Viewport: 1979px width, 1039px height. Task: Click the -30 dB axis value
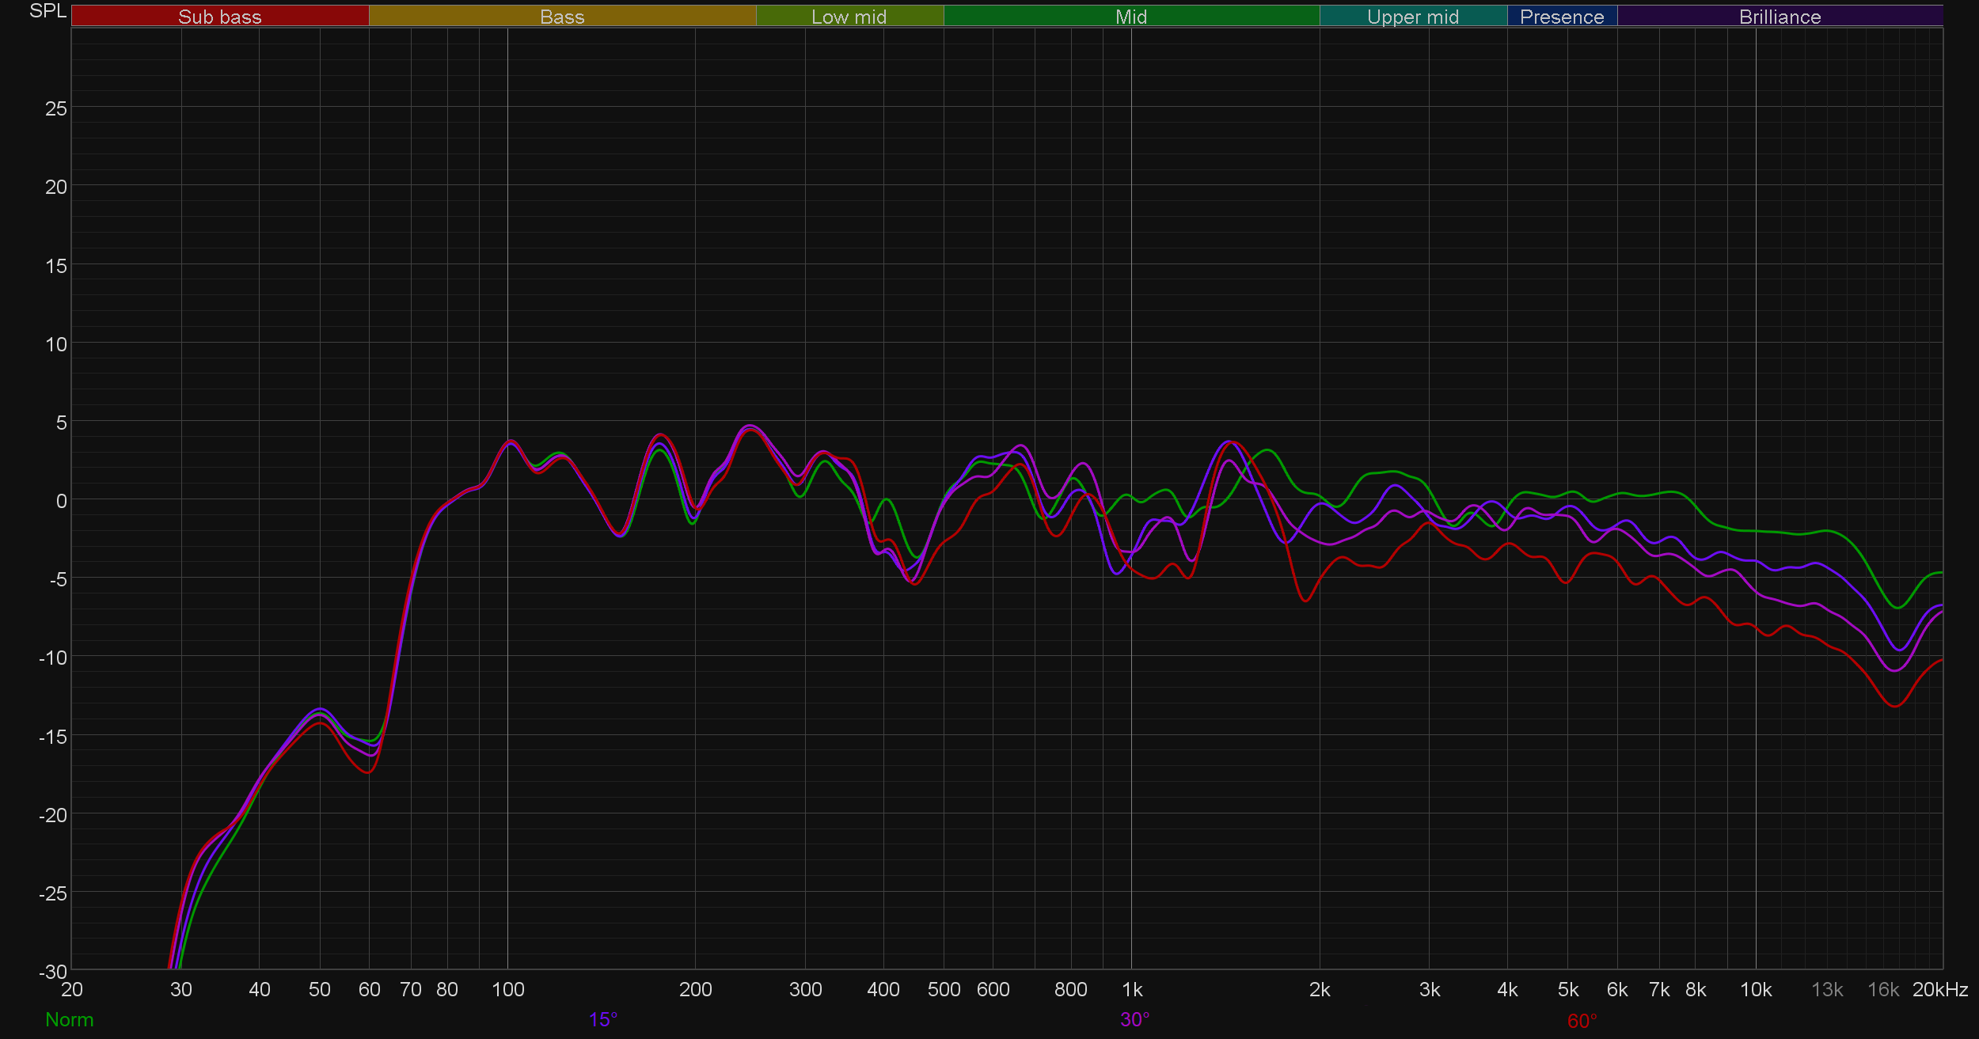53,971
